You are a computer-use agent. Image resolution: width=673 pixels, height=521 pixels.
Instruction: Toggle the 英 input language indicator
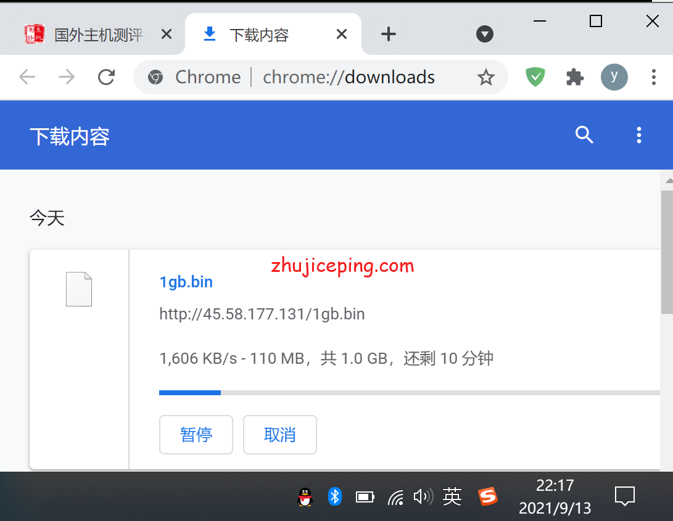click(452, 496)
